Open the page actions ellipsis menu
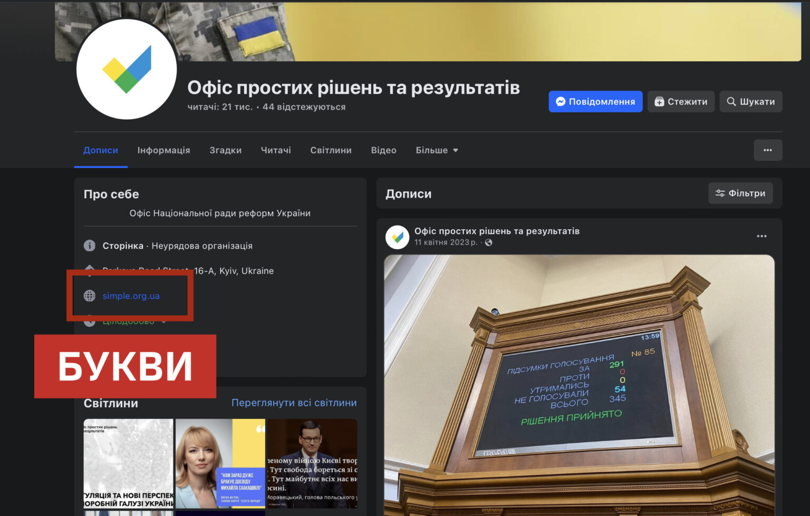The height and width of the screenshot is (516, 810). (768, 150)
